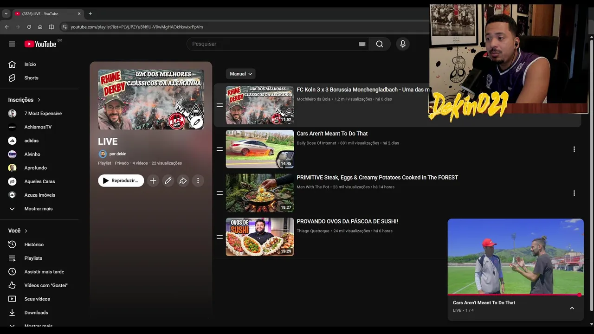Open Daily Dose Of Internet channel link
The width and height of the screenshot is (594, 334).
coord(316,143)
